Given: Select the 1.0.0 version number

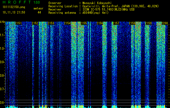Looking at the screenshot, I should [36, 2].
